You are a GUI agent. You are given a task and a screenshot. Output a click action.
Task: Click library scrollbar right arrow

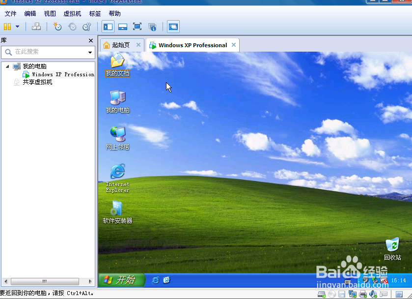coord(90,281)
